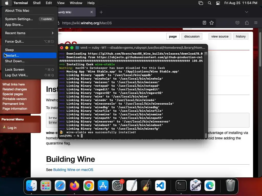262x196 pixels.
Task: Launch Launchpad from the Dock
Action: point(46,186)
